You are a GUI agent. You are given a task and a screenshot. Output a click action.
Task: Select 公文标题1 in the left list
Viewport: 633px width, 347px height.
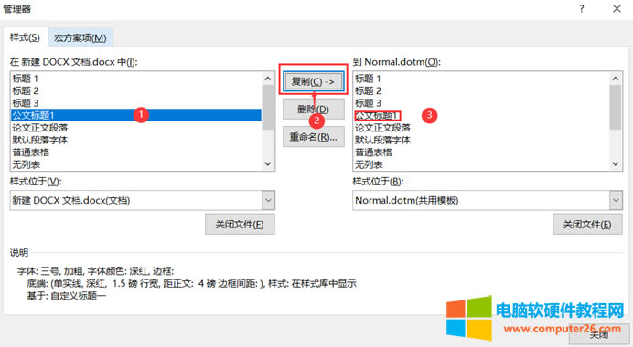pyautogui.click(x=136, y=115)
